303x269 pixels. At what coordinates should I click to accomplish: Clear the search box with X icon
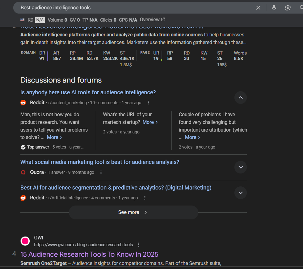pos(258,8)
